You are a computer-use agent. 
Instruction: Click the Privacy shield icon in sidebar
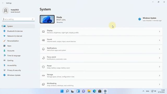tap(4, 70)
